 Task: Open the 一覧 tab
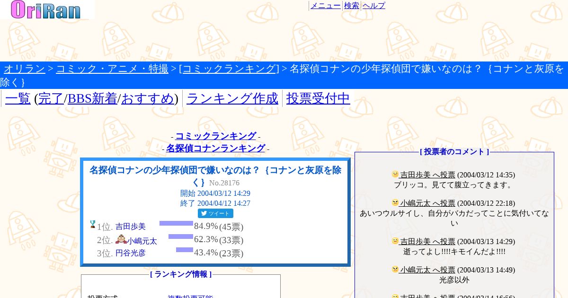tap(18, 98)
